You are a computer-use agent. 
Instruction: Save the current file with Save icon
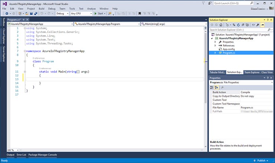[x=31, y=13]
